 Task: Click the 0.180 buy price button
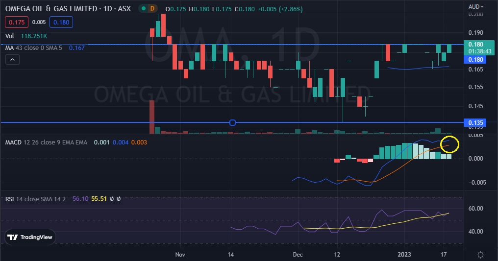[x=61, y=22]
